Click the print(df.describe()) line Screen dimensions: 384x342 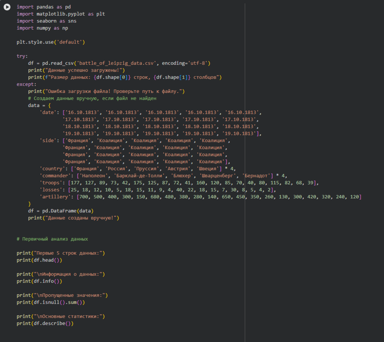[x=45, y=323]
